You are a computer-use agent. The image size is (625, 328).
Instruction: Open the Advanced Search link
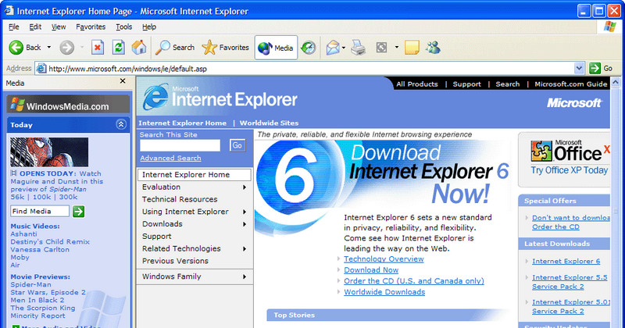[x=170, y=159]
